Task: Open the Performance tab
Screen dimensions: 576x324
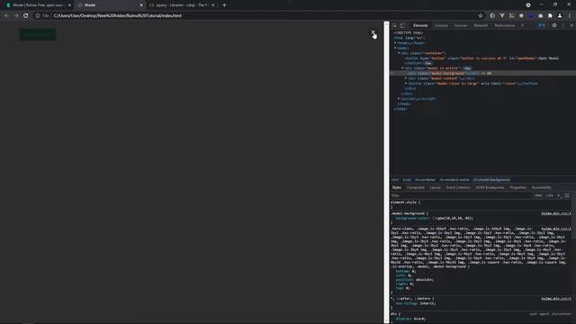Action: point(504,25)
